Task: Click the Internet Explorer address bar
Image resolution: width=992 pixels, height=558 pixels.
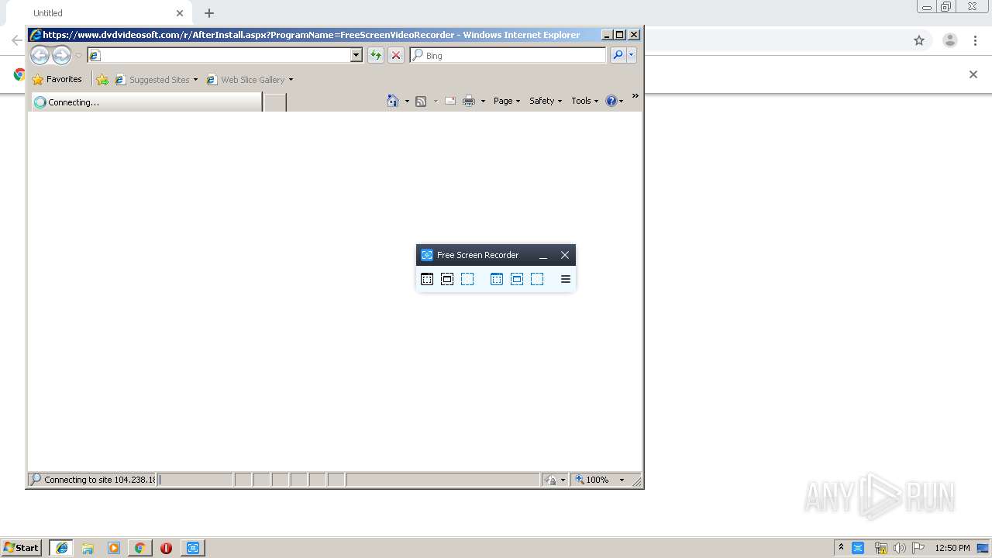Action: tap(225, 55)
